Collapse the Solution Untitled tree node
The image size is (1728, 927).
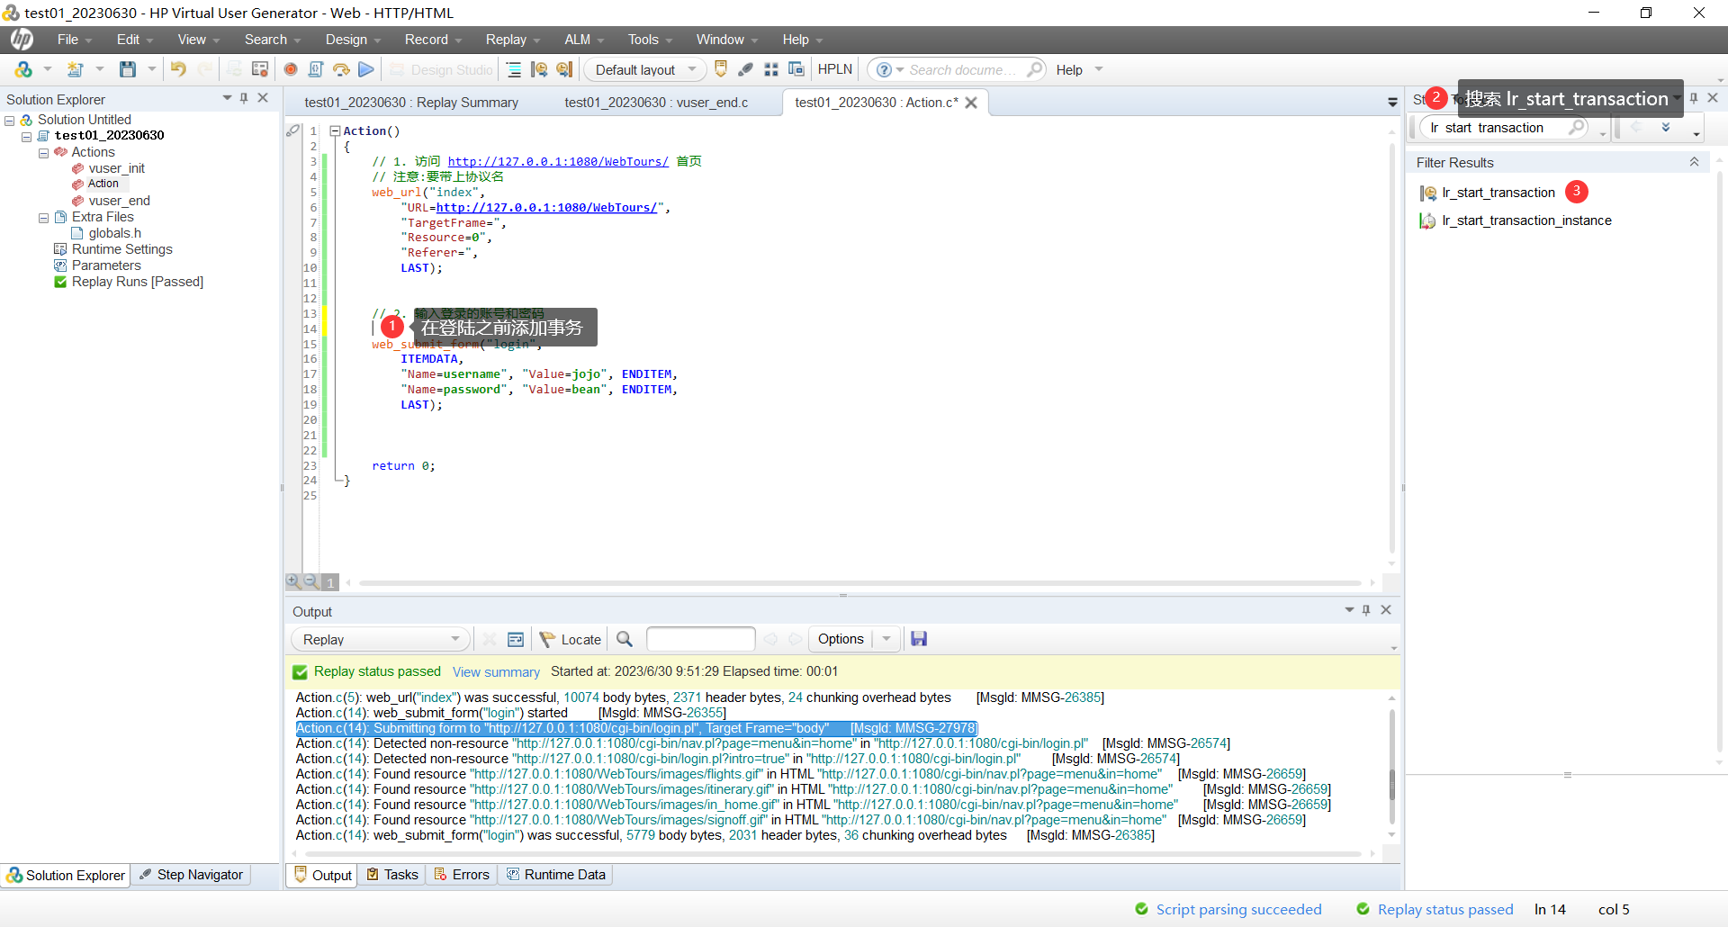[10, 120]
